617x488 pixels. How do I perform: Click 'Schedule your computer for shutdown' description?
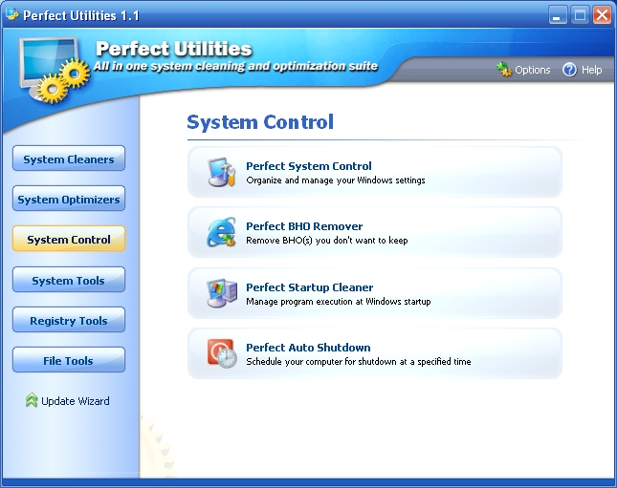click(358, 362)
